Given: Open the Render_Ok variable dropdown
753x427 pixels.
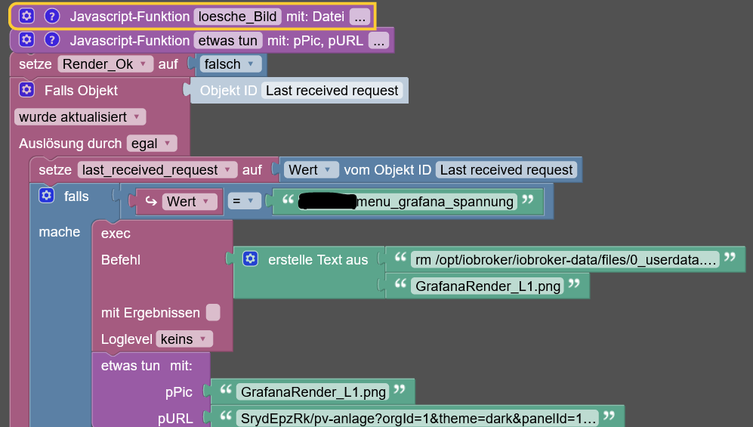Looking at the screenshot, I should pyautogui.click(x=105, y=64).
